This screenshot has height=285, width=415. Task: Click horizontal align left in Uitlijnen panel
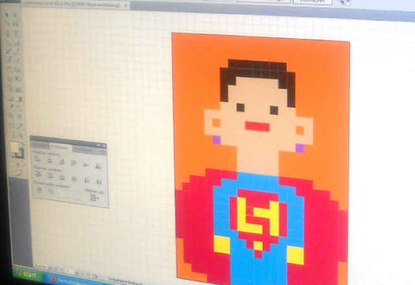[38, 159]
